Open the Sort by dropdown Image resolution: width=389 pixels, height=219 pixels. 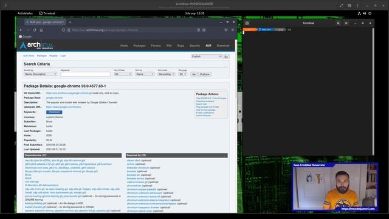tap(145, 74)
